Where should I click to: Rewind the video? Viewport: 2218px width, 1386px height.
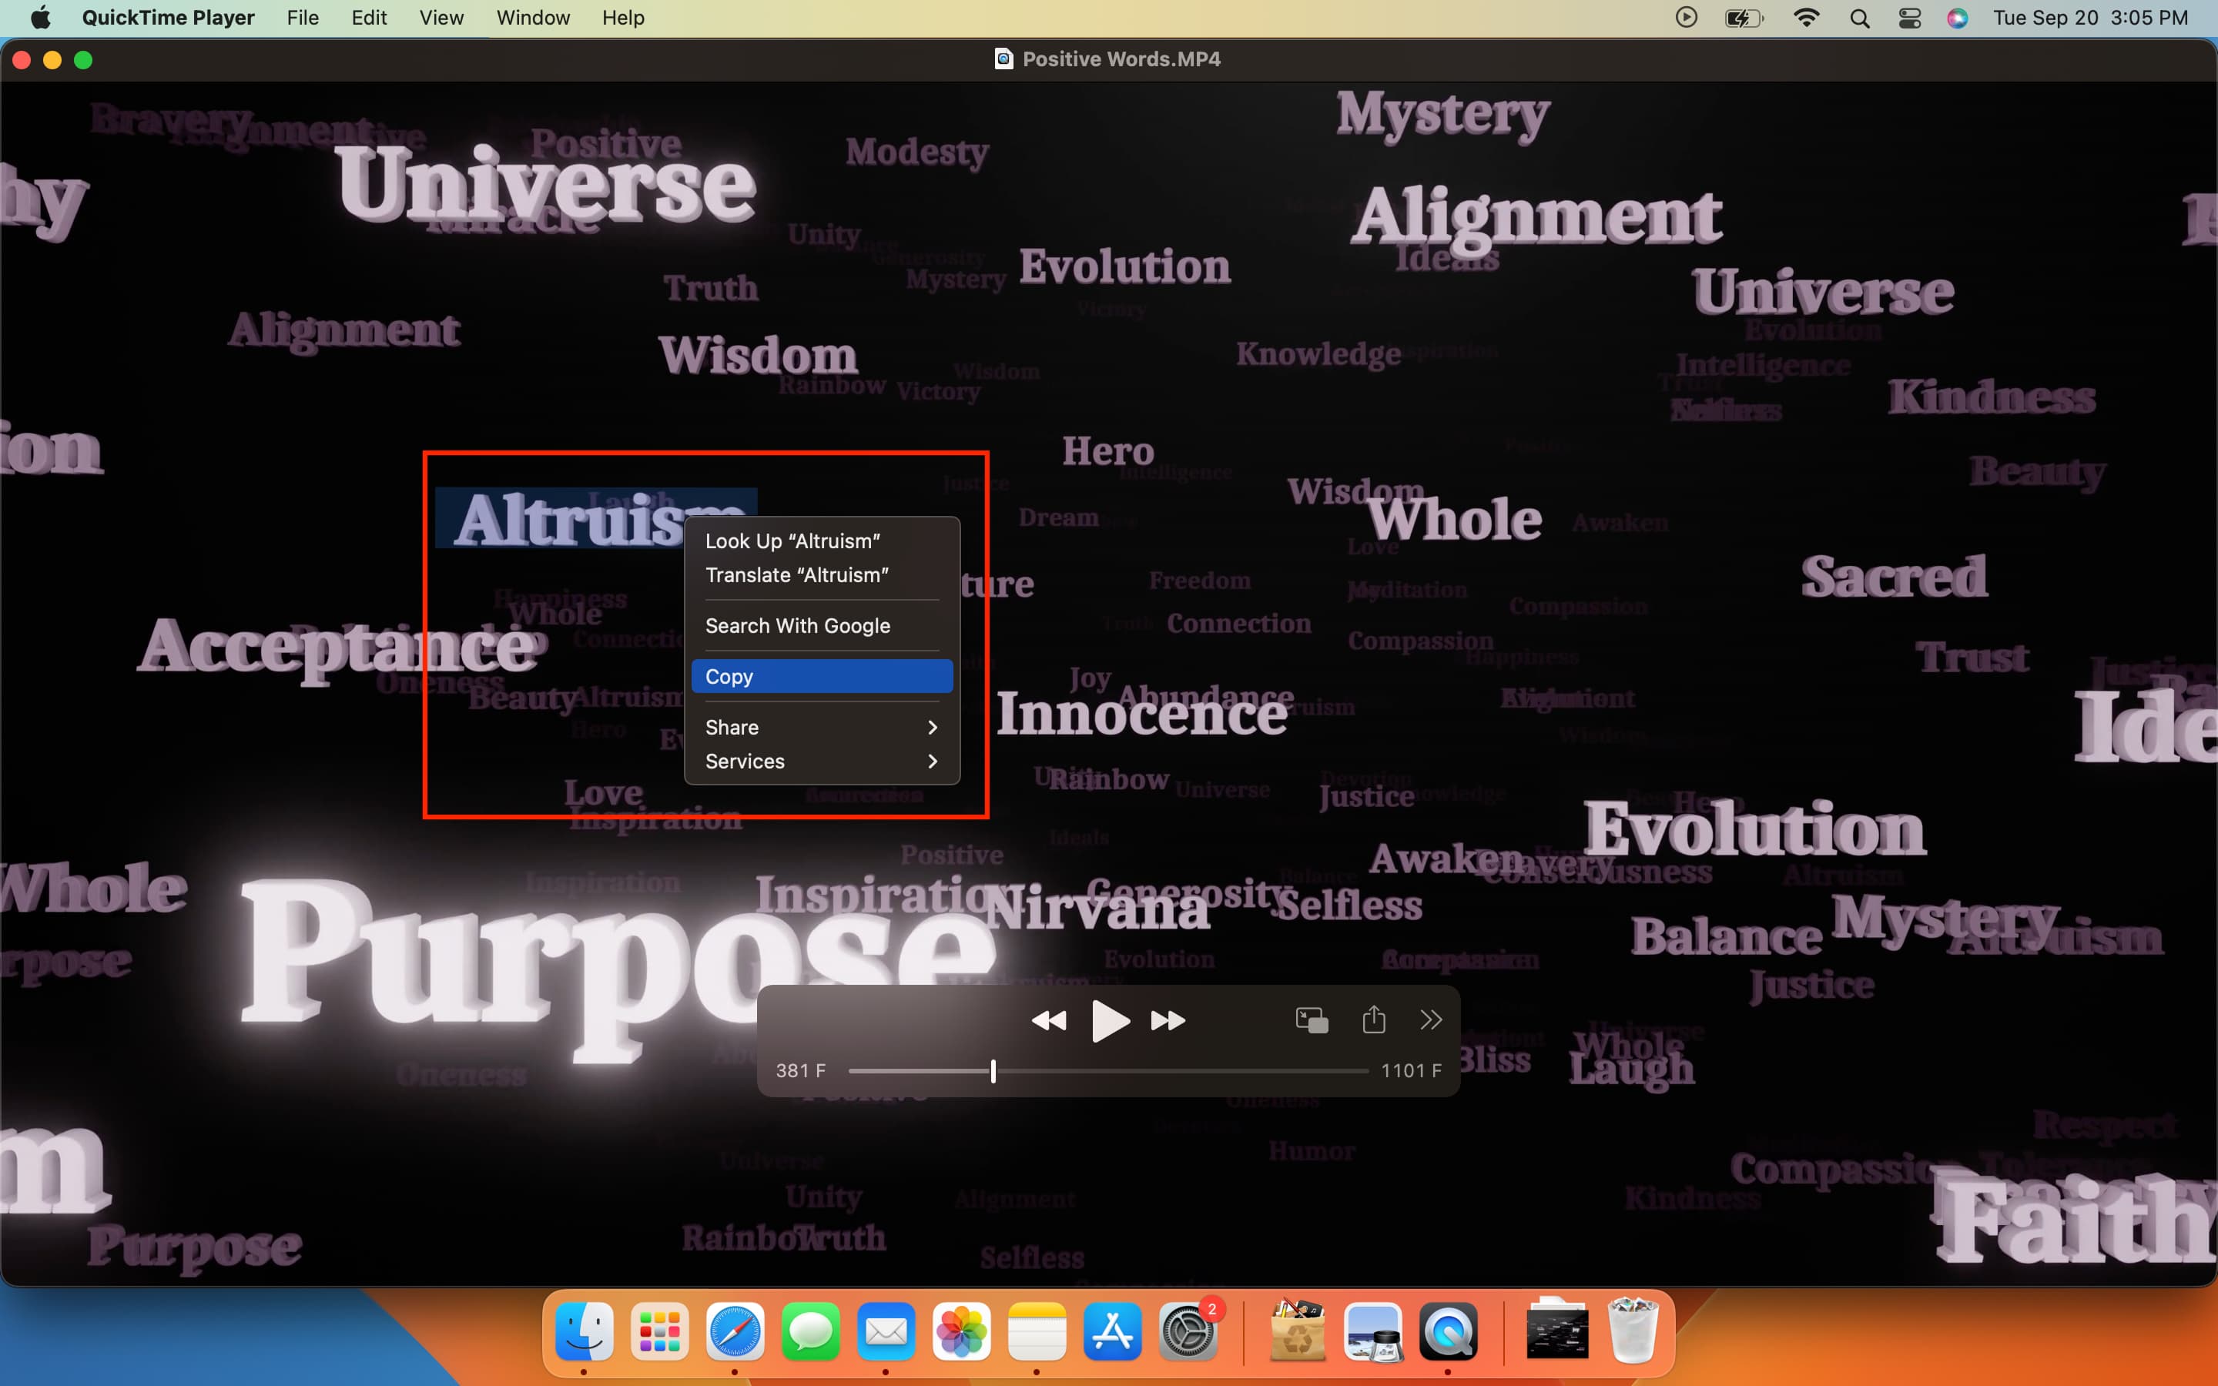pos(1050,1020)
